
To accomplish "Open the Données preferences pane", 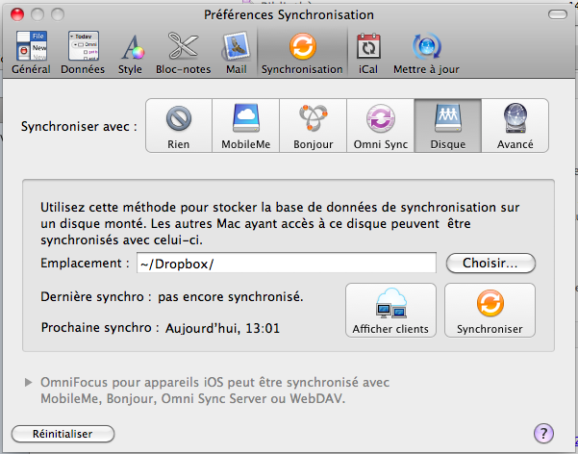I will pyautogui.click(x=83, y=53).
